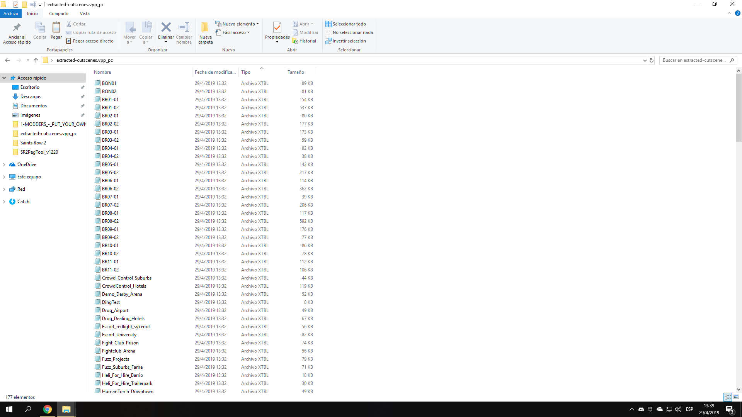Screen dimensions: 742x417
Task: Click Anclar al Acceso rápido pin icon
Action: [17, 27]
